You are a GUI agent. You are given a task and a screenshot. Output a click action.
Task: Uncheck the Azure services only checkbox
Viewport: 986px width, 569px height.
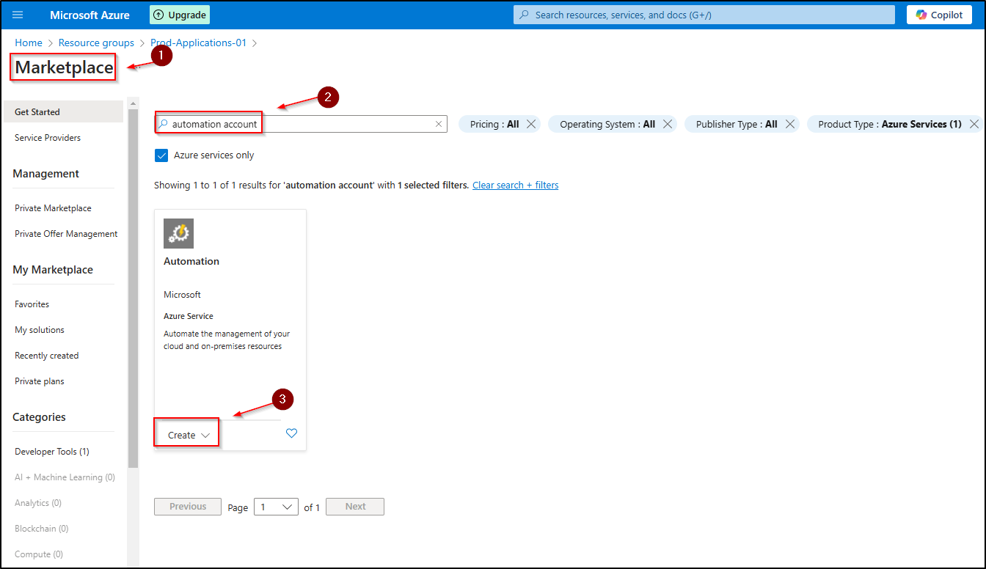161,155
